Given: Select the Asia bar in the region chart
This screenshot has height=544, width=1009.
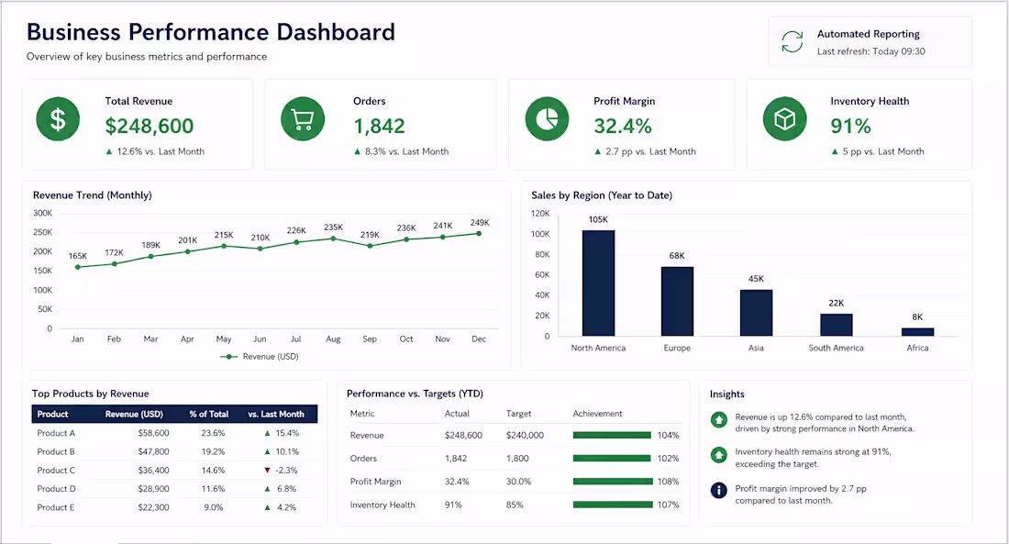Looking at the screenshot, I should [756, 313].
